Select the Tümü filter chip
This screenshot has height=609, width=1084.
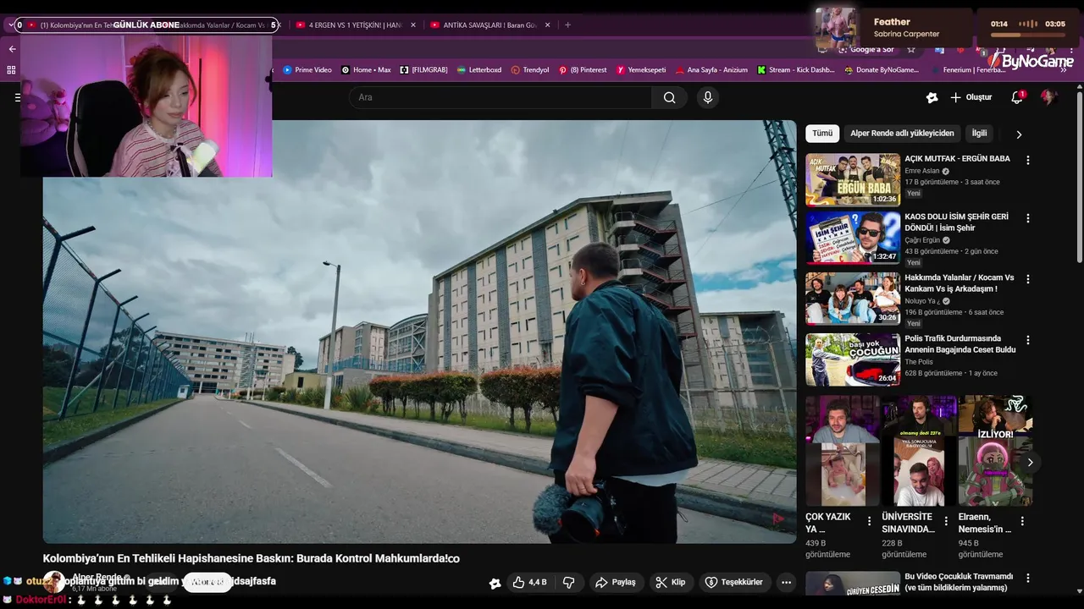[822, 134]
